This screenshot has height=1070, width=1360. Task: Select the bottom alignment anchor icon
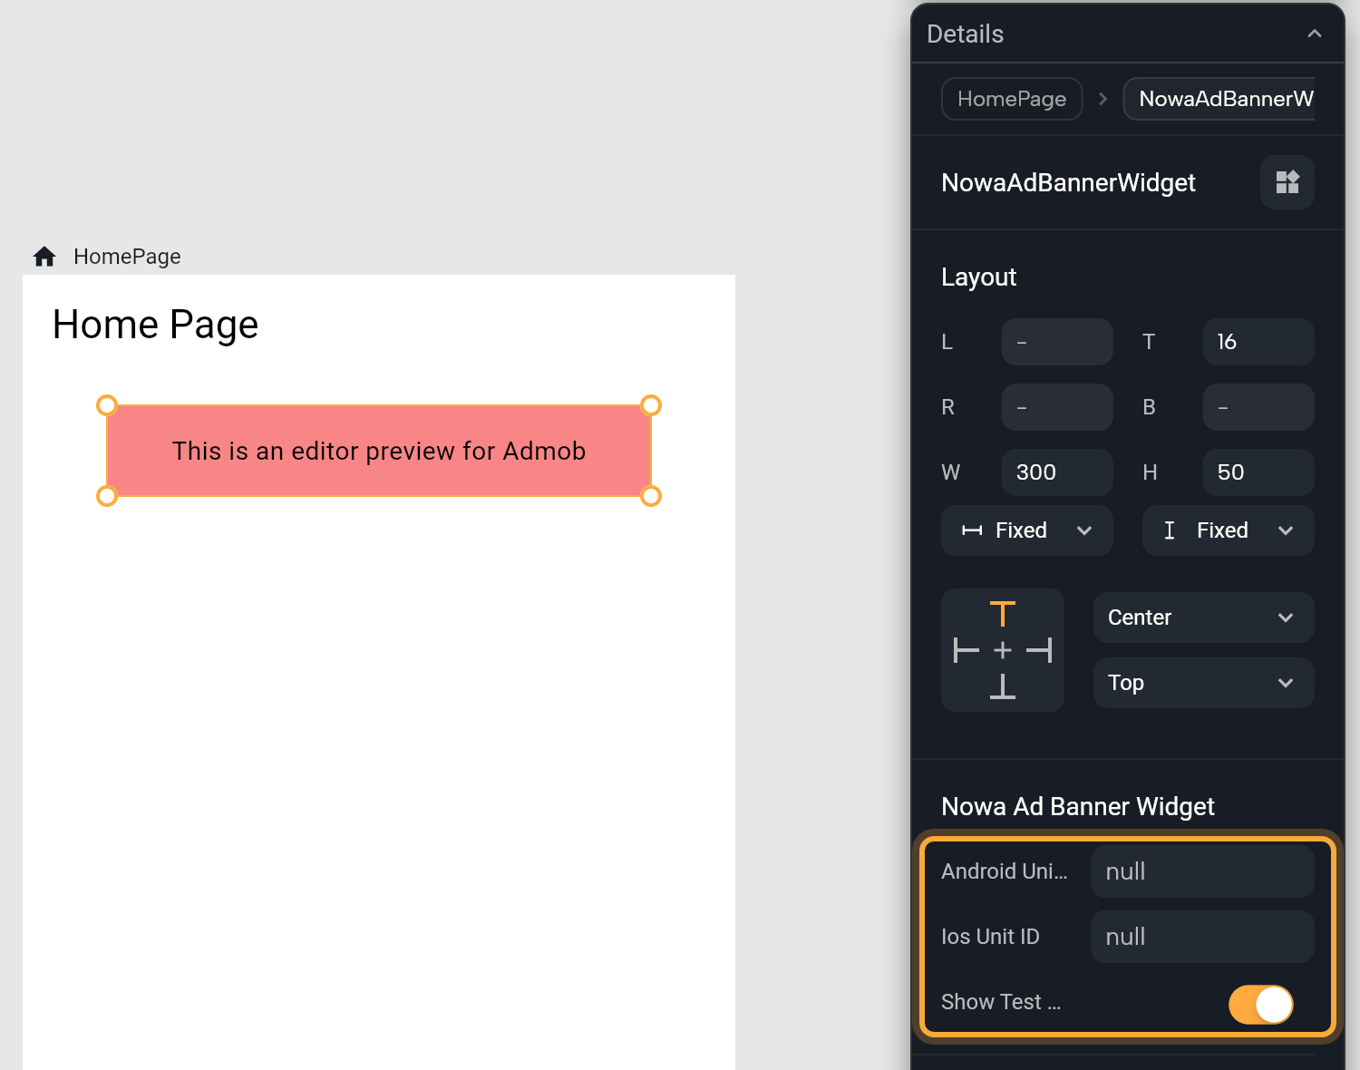[x=1002, y=686]
